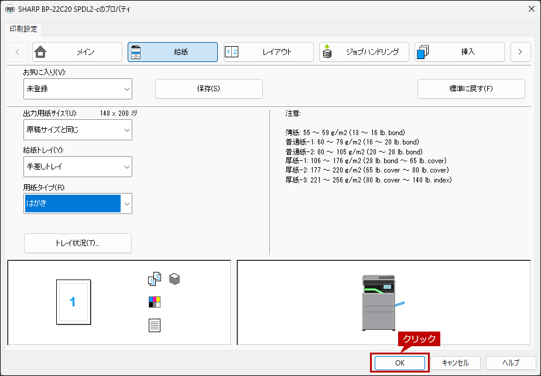Viewport: 541px width, 376px height.
Task: Click the collate pages icon in preview
Action: coord(154,280)
